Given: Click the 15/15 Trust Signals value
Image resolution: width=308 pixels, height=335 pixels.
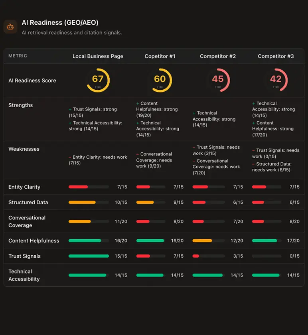Looking at the screenshot, I should 121,256.
